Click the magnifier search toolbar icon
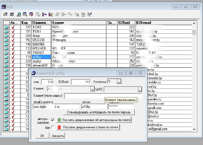This screenshot has width=203, height=145. pos(19,14)
